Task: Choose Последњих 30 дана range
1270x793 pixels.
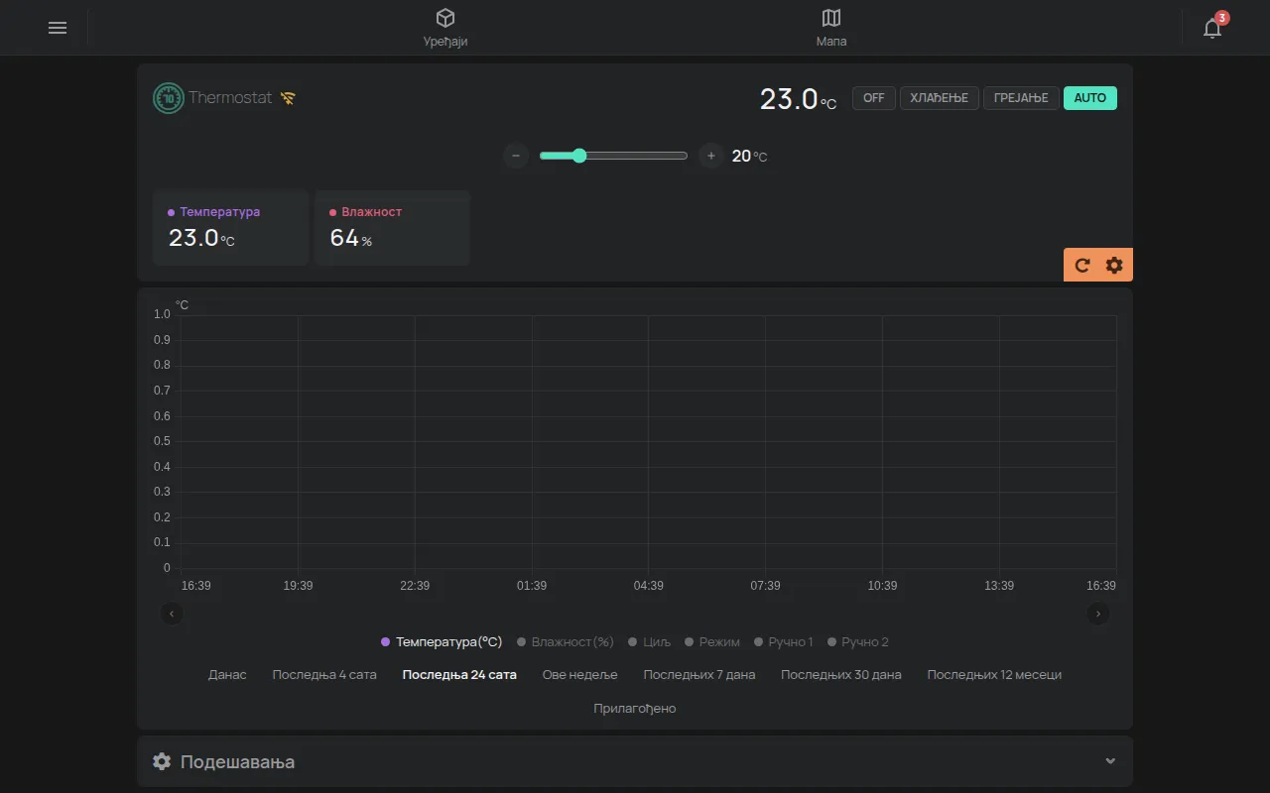Action: (x=841, y=675)
